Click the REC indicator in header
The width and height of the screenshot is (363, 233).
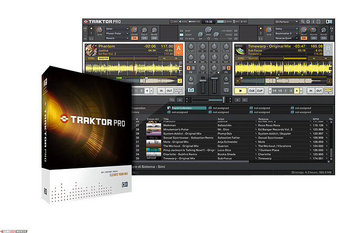pos(244,22)
